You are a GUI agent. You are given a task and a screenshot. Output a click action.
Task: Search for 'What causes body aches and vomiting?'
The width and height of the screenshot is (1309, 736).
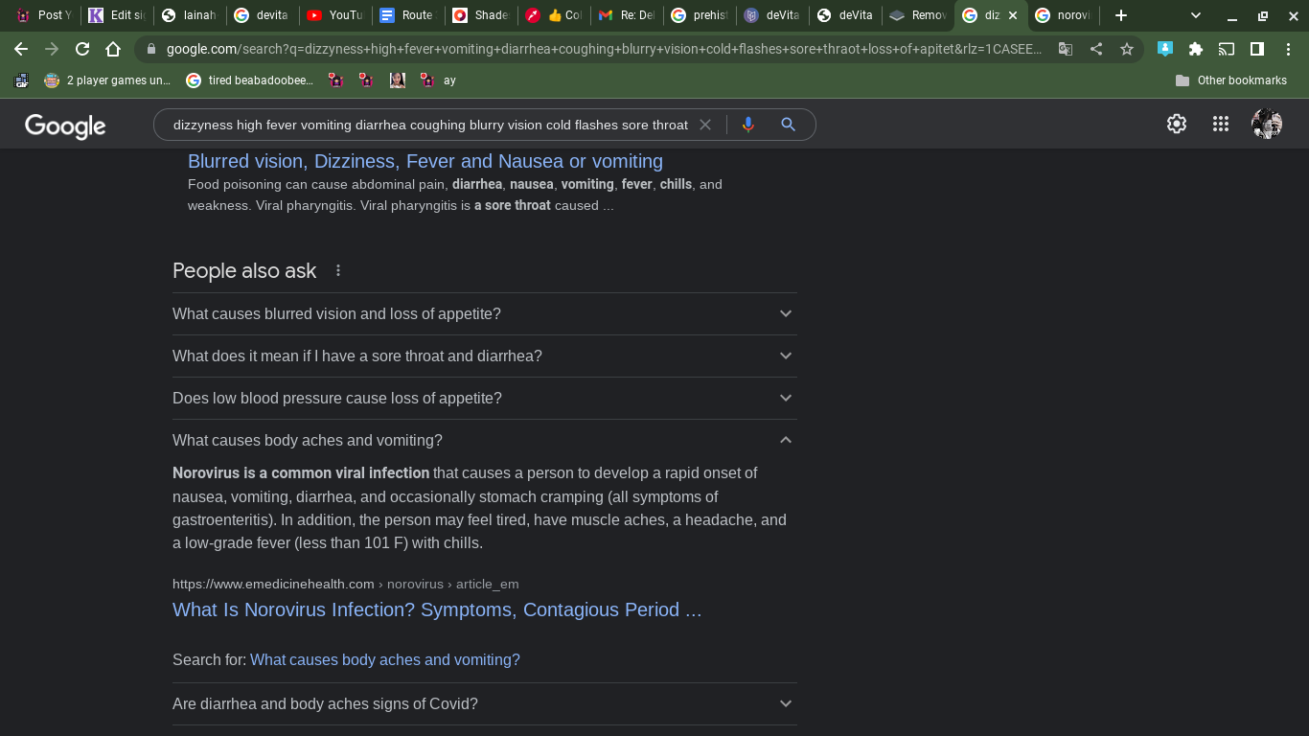385,659
